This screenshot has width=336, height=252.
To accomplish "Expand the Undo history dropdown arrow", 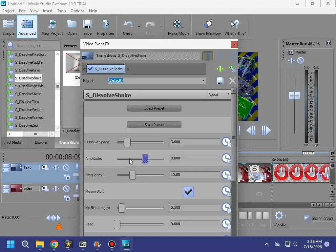I will point(139,27).
